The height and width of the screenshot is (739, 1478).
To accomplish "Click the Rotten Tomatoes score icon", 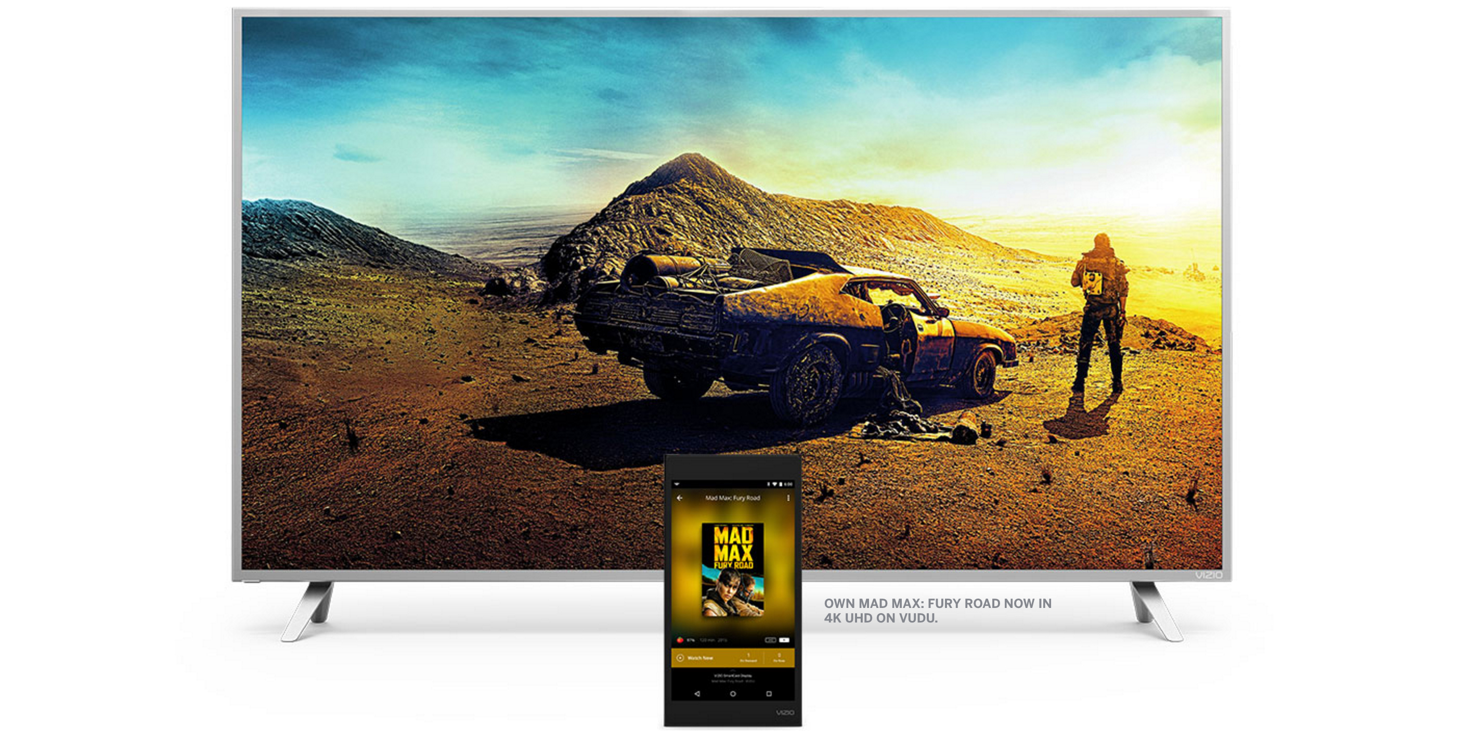I will click(680, 640).
